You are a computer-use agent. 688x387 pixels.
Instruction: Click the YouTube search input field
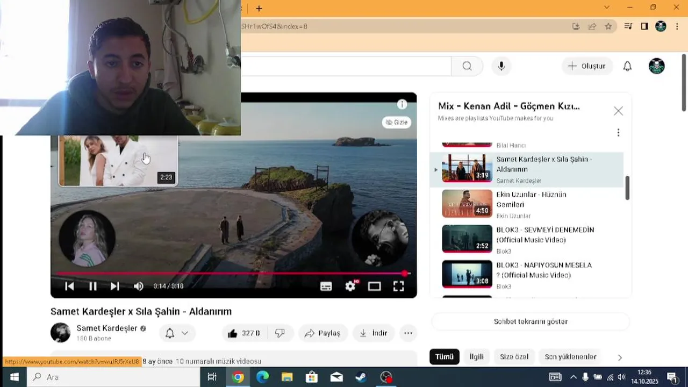pyautogui.click(x=346, y=66)
